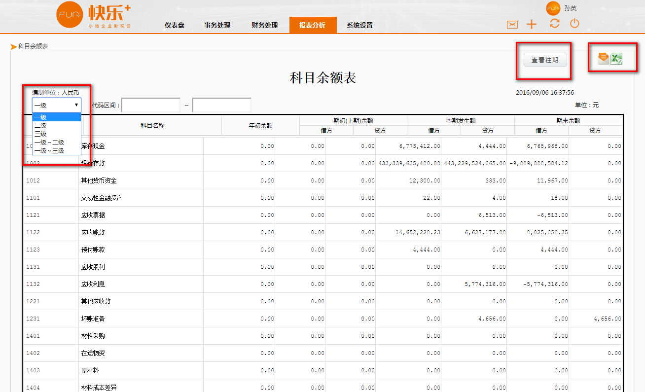This screenshot has height=392, width=645.
Task: Open the 财务处理 menu tab
Action: click(265, 25)
